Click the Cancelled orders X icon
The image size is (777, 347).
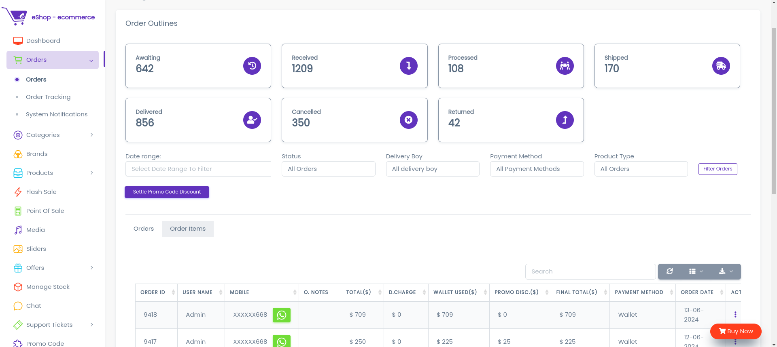click(408, 120)
